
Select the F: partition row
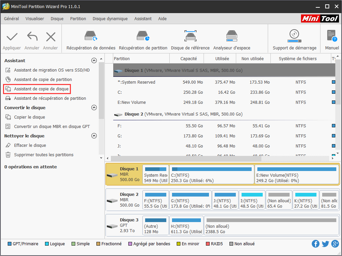(224, 126)
